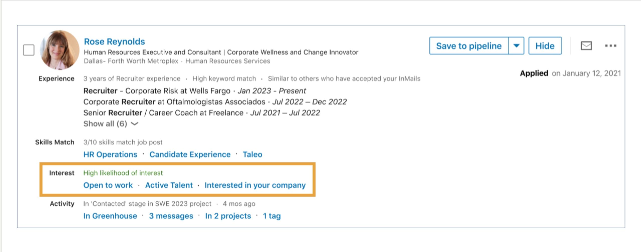Screen dimensions: 641x252
Task: Hide this candidate using the Hide button
Action: click(545, 46)
